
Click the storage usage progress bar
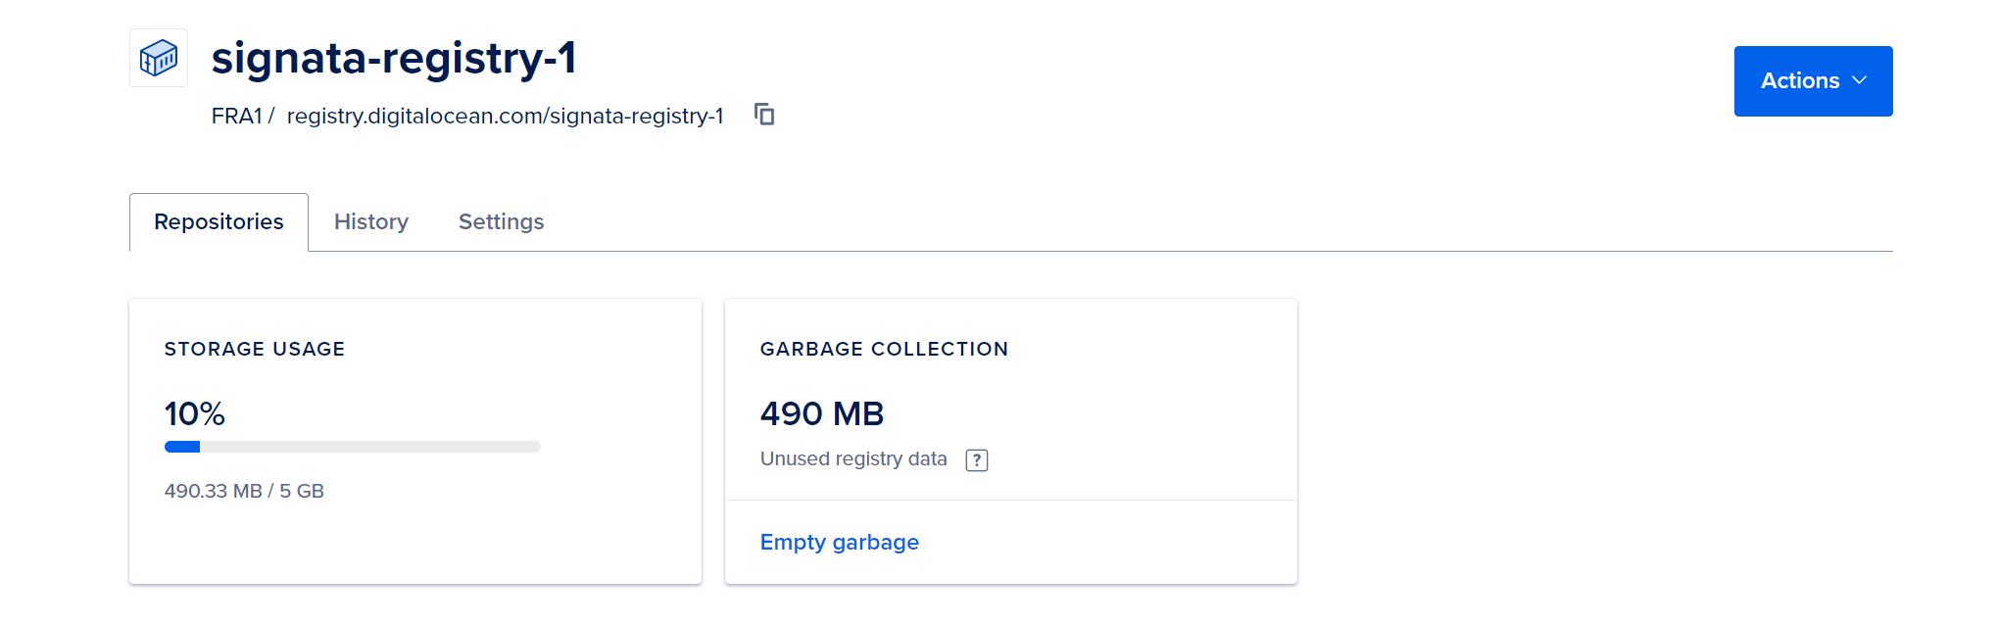tap(353, 447)
